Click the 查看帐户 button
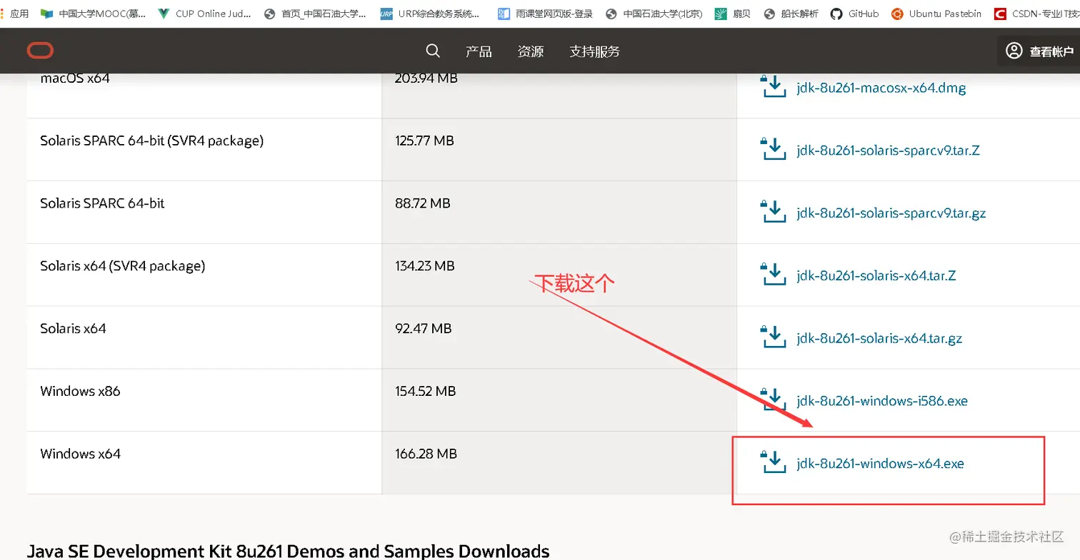Image resolution: width=1080 pixels, height=560 pixels. pos(1040,51)
